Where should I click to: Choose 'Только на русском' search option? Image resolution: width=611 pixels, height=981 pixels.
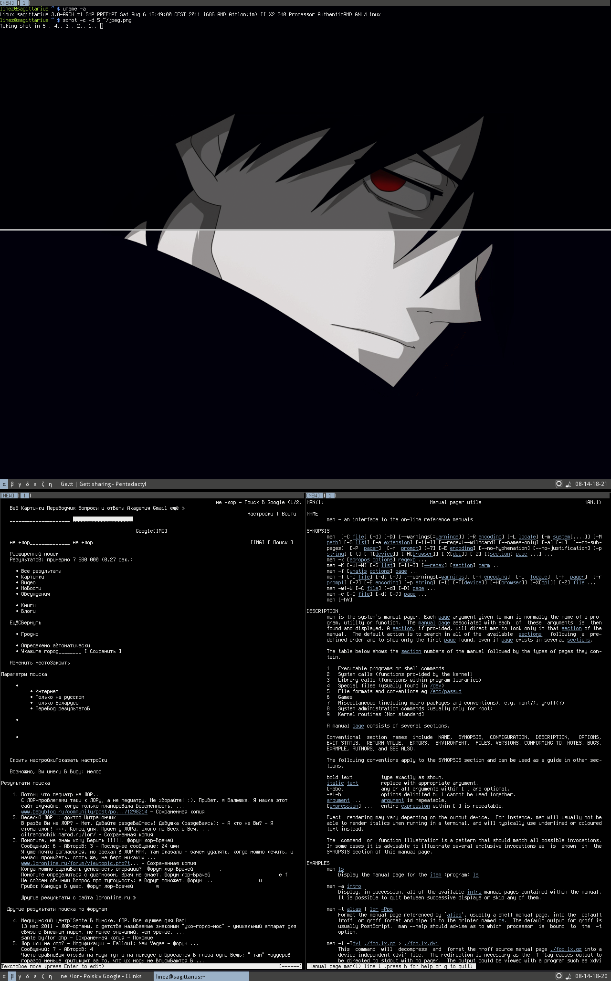pos(60,697)
